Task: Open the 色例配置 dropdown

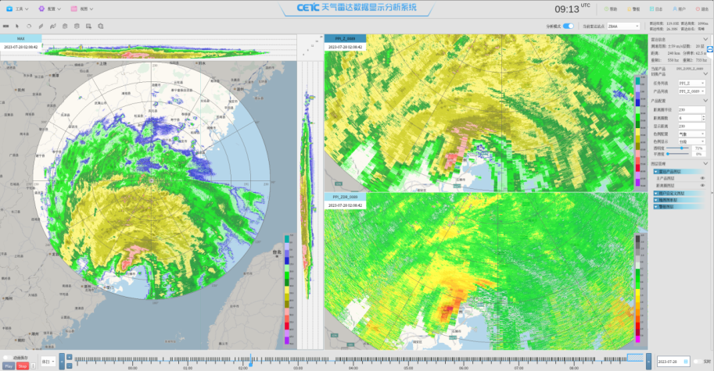Action: coord(691,134)
